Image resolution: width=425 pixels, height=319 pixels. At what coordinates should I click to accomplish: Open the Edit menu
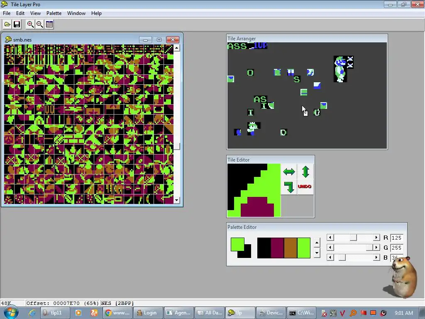(x=20, y=13)
